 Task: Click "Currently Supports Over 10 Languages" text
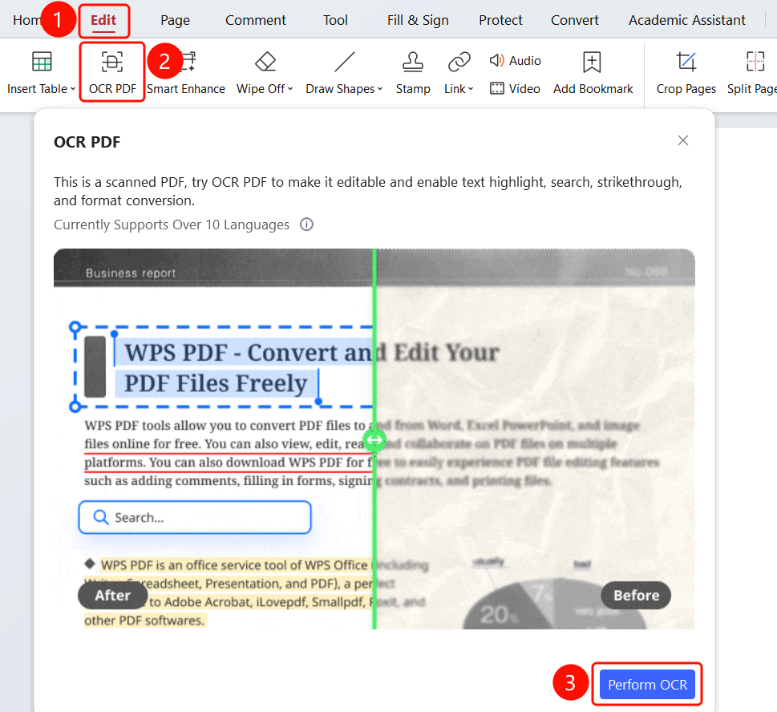172,225
